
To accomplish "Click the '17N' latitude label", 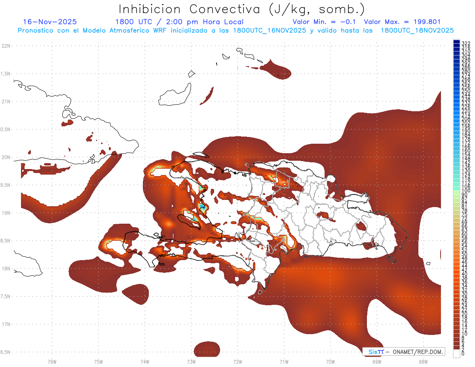I will click(x=6, y=324).
